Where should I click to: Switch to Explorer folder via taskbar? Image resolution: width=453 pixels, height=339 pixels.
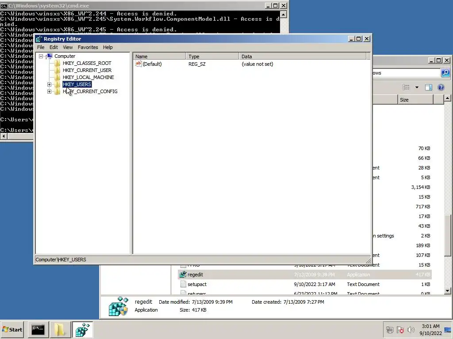tap(60, 329)
